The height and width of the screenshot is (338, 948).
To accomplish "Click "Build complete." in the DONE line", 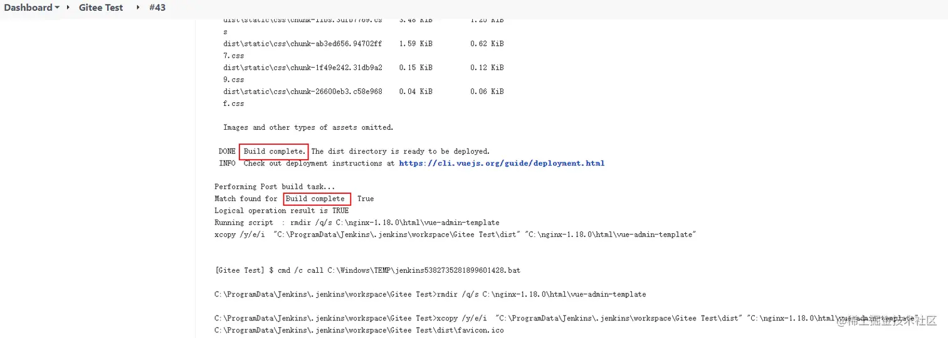I will pyautogui.click(x=275, y=151).
